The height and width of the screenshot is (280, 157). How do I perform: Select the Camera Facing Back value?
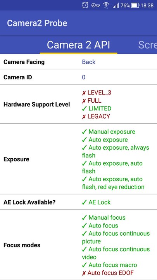click(89, 62)
